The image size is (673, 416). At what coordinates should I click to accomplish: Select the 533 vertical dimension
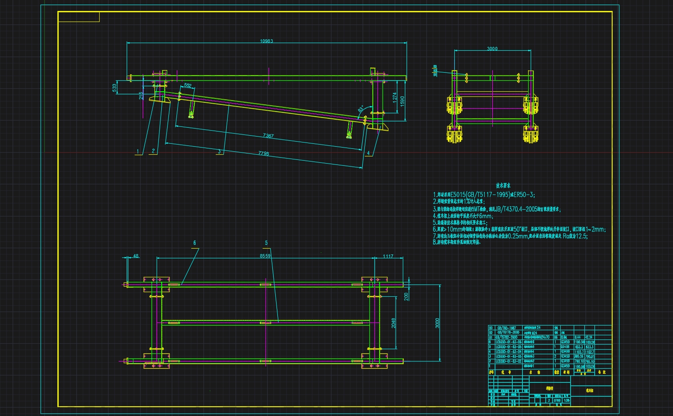click(114, 88)
